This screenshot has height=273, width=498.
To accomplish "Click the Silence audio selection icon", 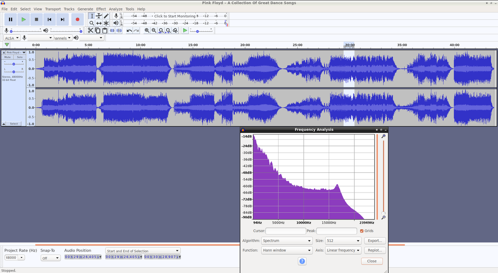I will point(119,31).
